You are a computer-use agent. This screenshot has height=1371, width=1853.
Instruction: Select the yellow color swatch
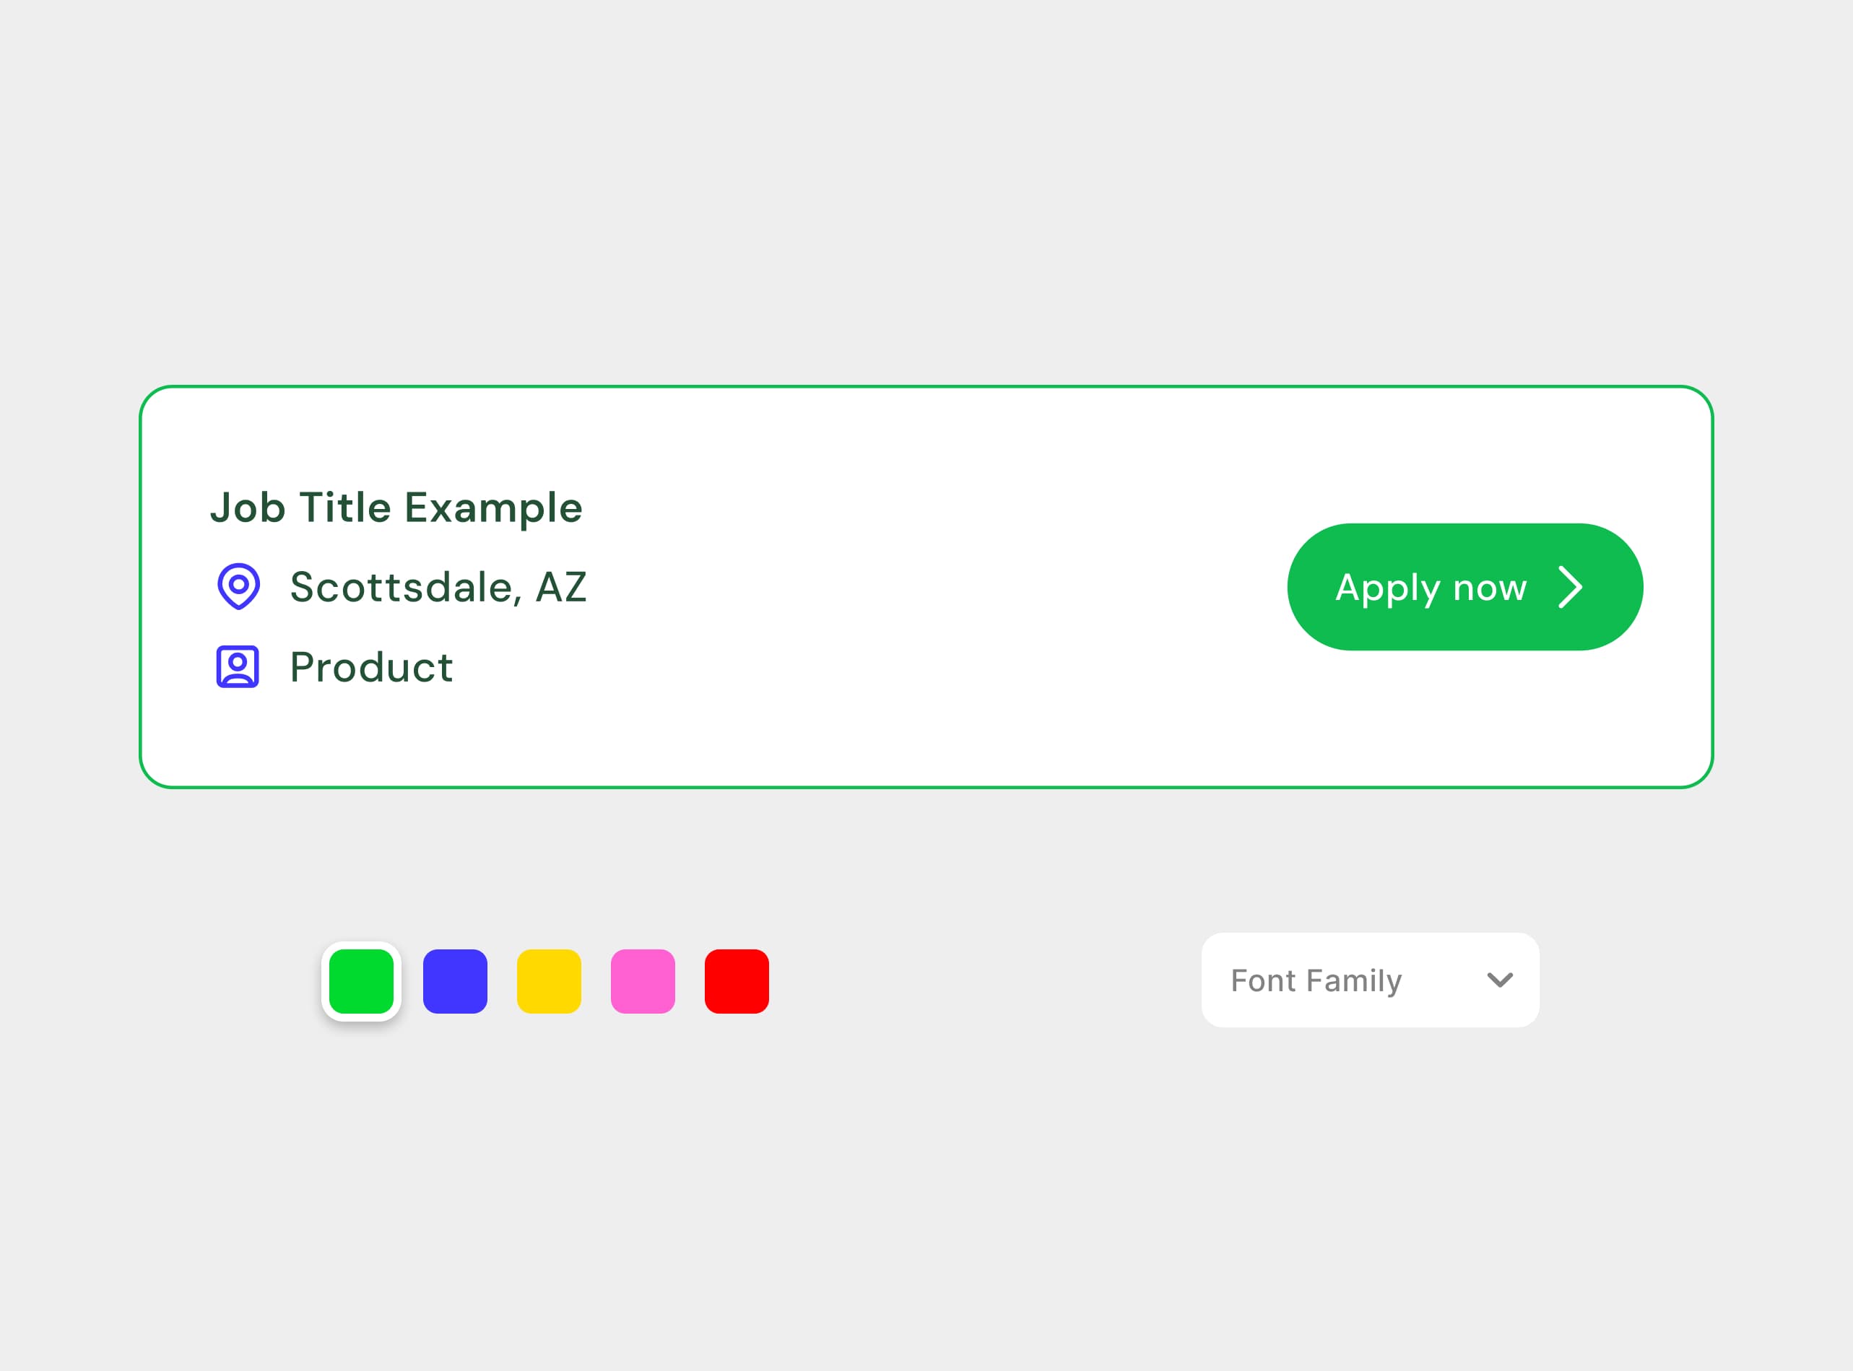549,981
